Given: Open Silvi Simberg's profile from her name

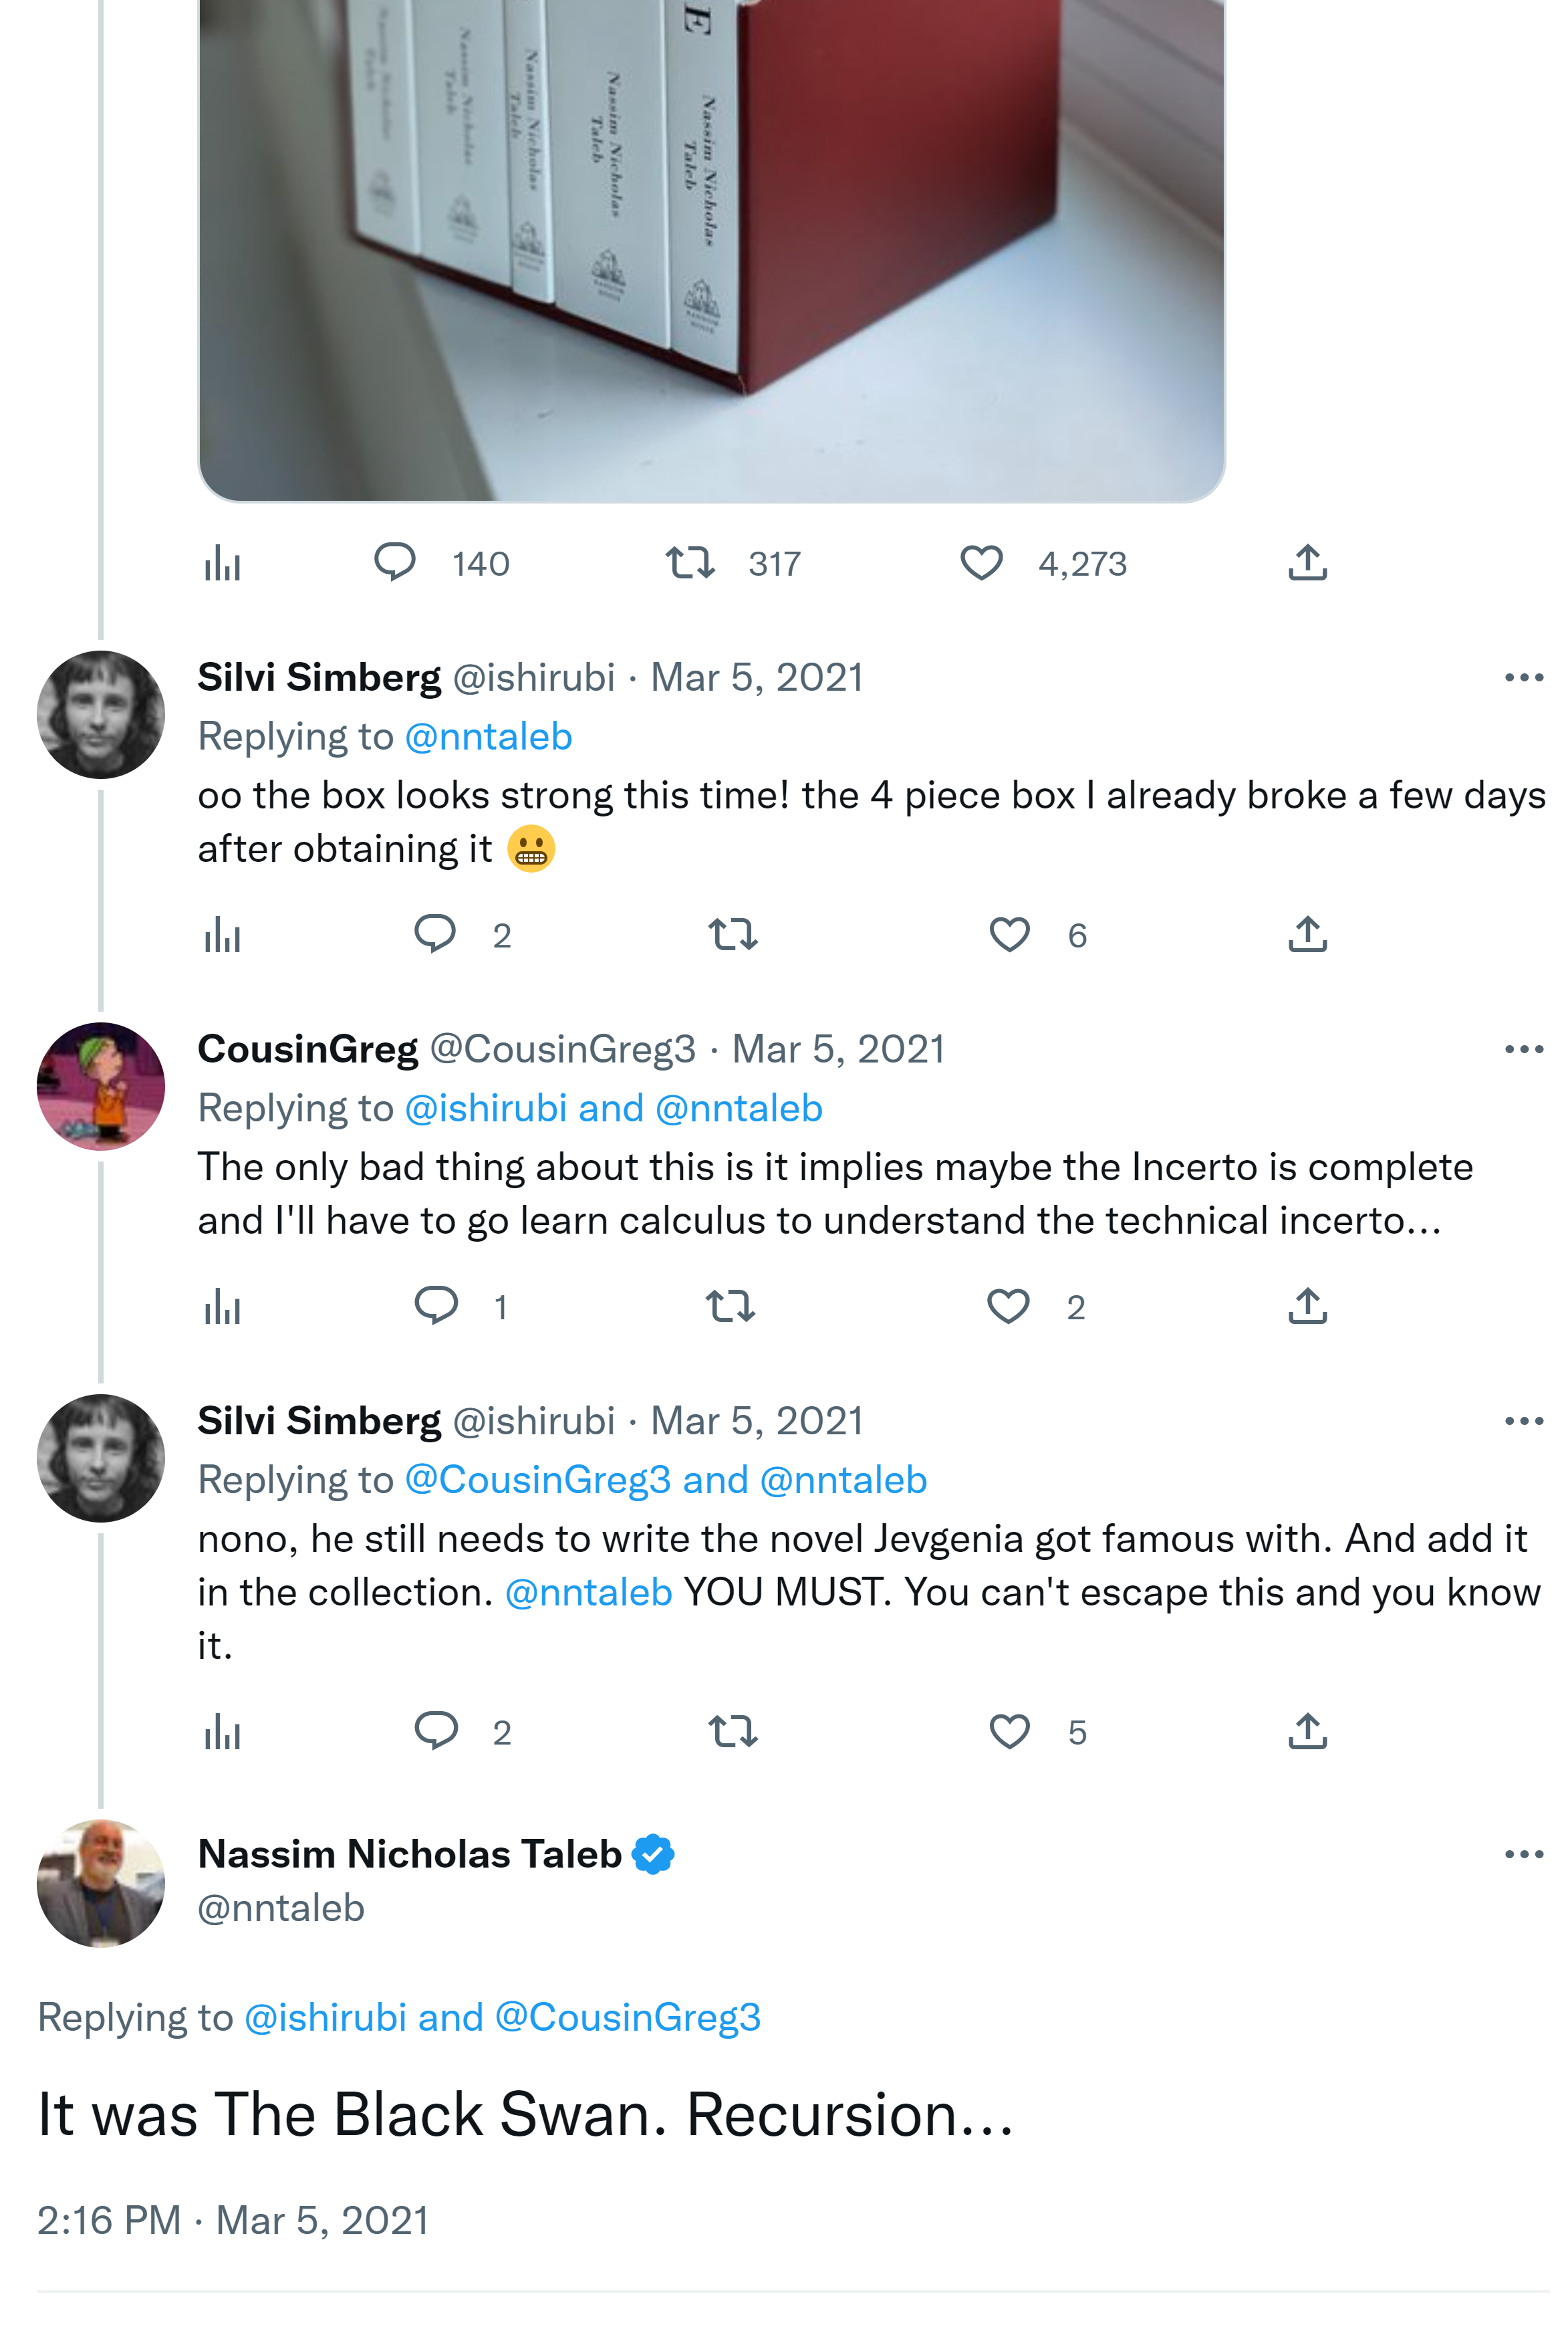Looking at the screenshot, I should tap(319, 678).
